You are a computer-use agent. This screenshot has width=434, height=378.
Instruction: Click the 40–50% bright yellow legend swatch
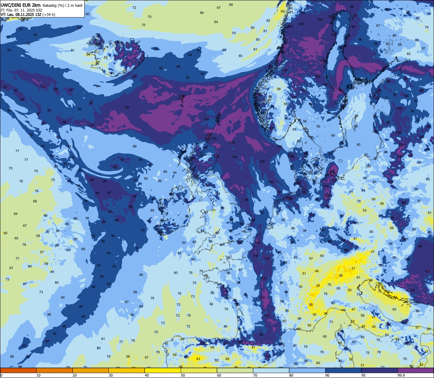point(163,371)
